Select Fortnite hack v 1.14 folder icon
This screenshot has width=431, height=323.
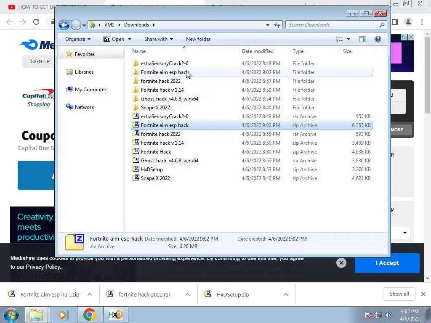(x=136, y=90)
